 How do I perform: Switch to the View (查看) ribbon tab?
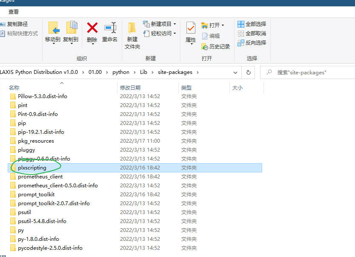point(14,12)
